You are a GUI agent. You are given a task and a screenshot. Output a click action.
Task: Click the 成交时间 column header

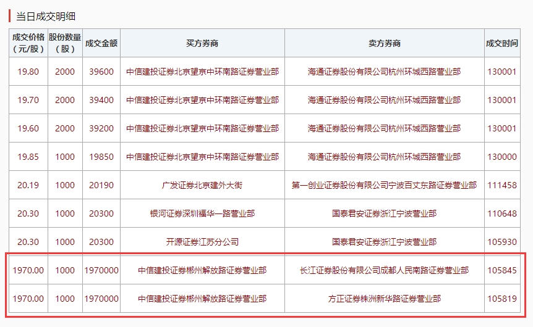[x=502, y=43]
